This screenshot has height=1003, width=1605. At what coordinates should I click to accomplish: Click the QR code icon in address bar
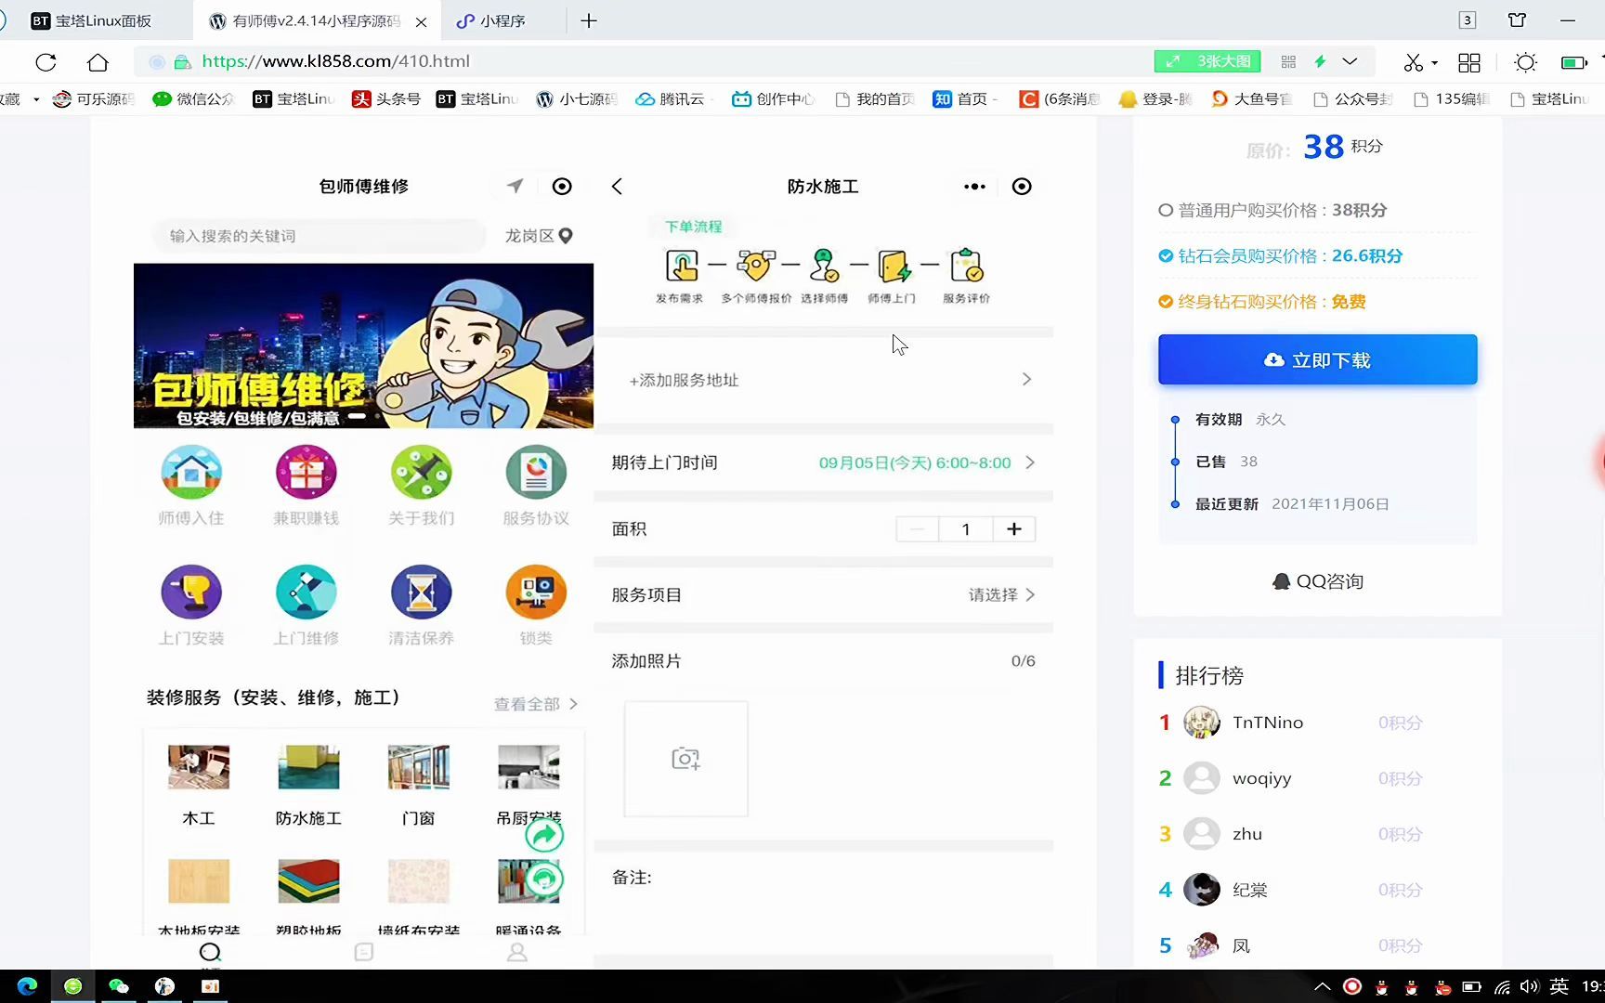tap(1288, 61)
